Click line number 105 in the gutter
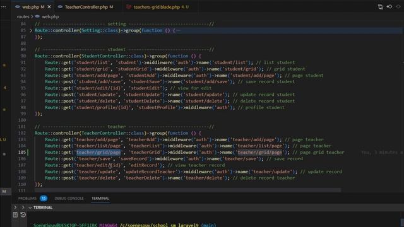404x227 pixels. (22, 153)
